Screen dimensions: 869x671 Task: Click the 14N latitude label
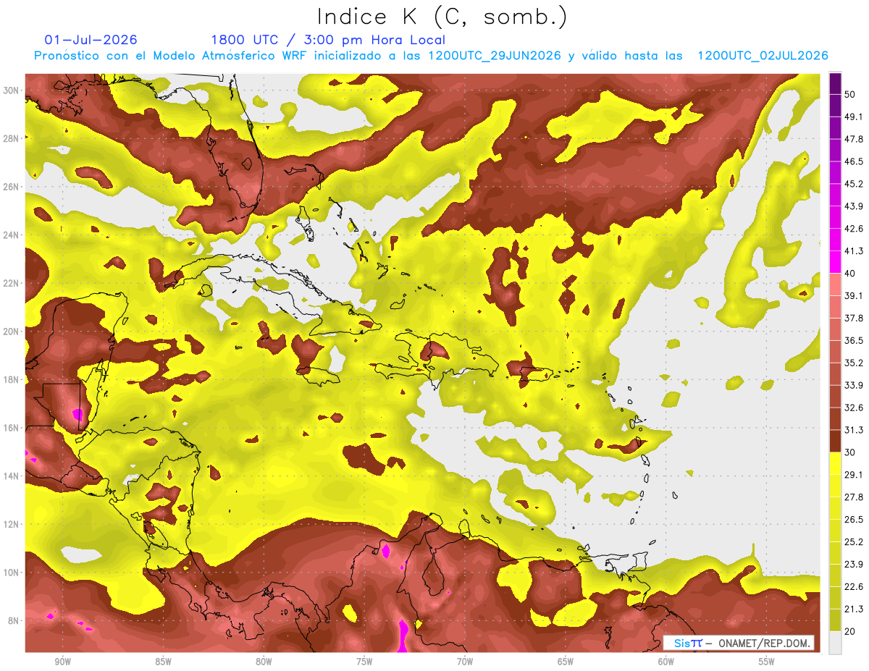tap(11, 476)
